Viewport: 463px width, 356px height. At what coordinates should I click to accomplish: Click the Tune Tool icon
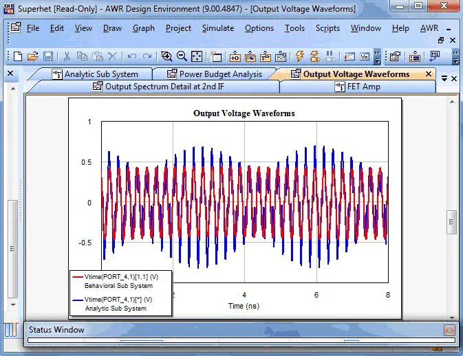click(349, 56)
